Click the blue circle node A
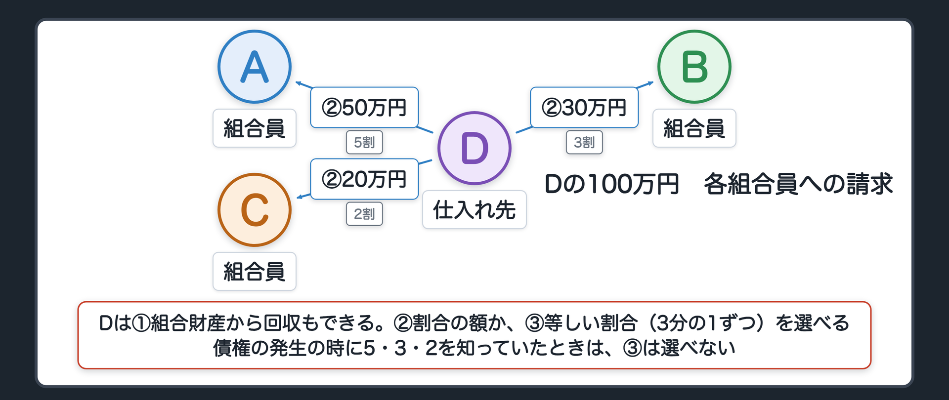 255,67
